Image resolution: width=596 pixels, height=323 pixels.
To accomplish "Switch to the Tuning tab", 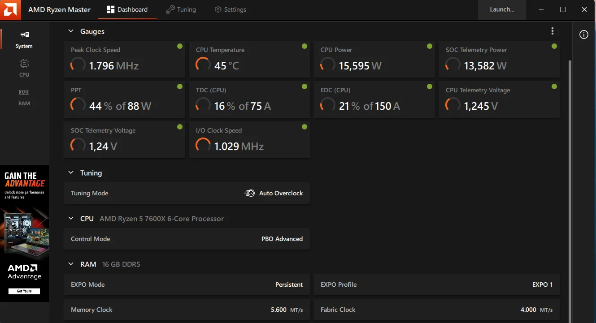I will coord(181,9).
